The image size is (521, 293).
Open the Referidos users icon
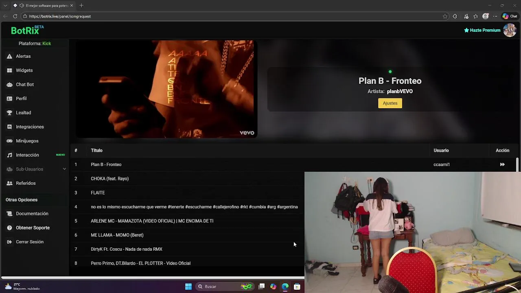[x=9, y=183]
